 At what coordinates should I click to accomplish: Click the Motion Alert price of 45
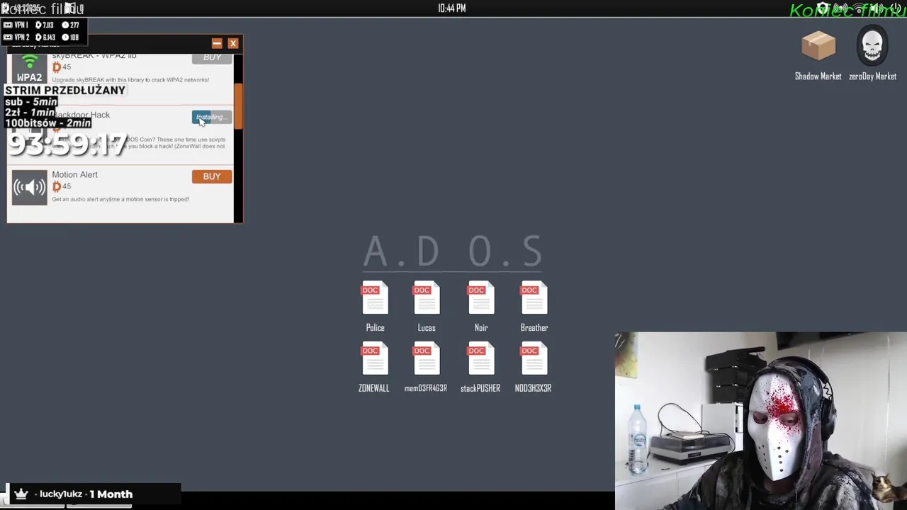(x=62, y=186)
